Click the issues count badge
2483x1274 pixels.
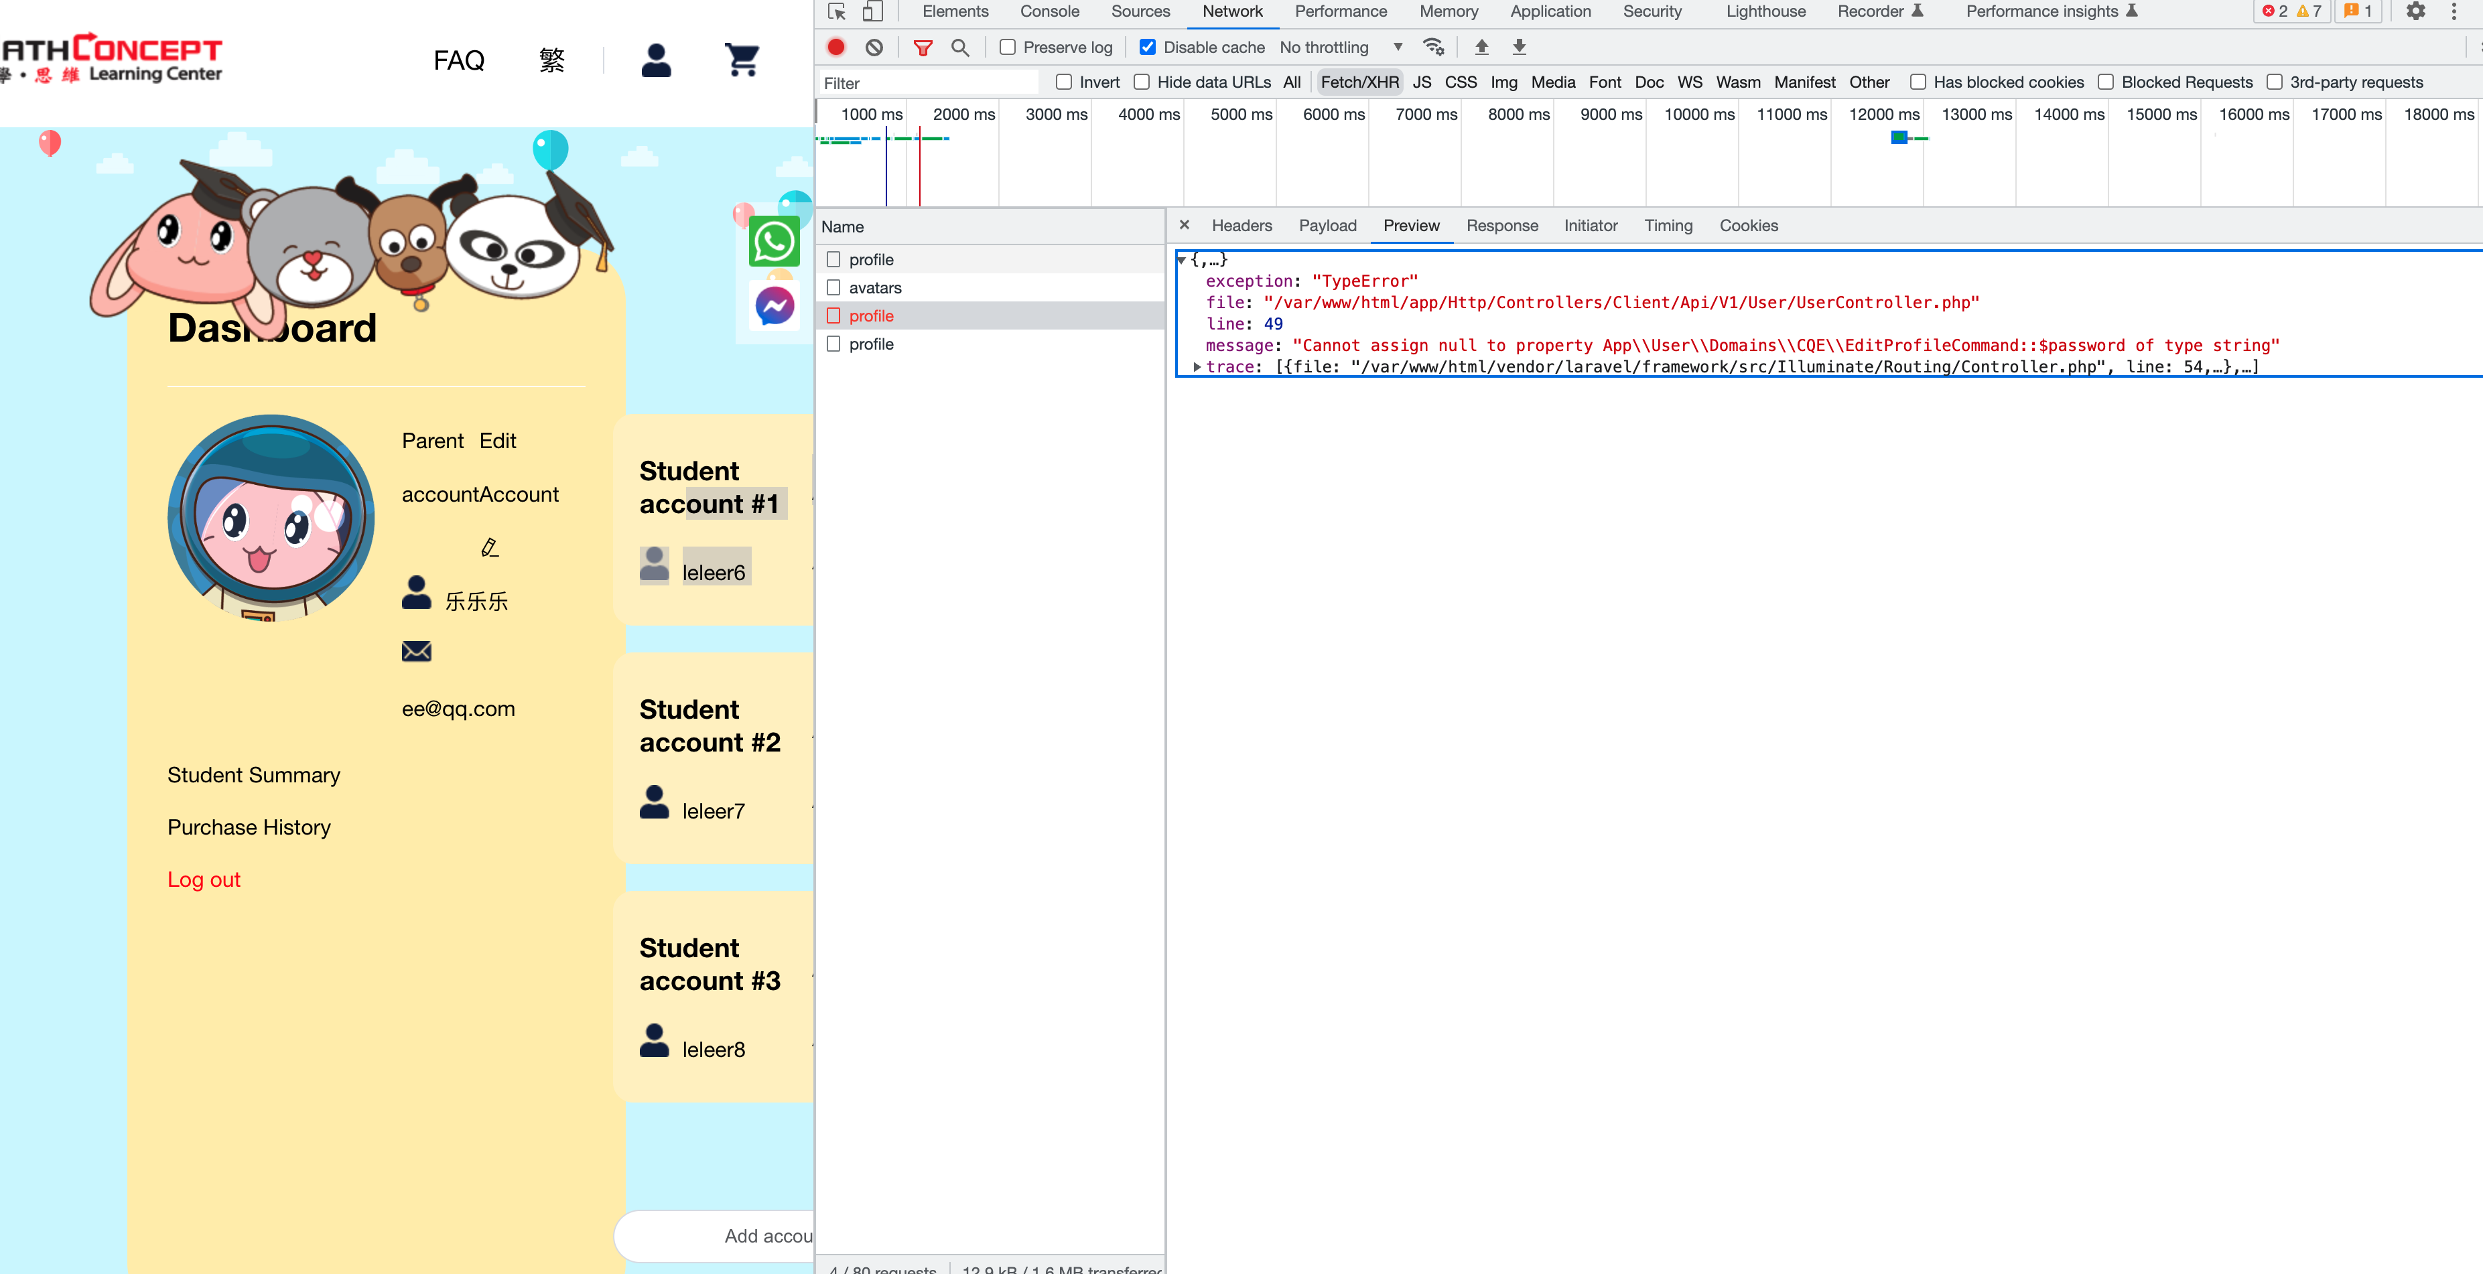click(x=2357, y=11)
